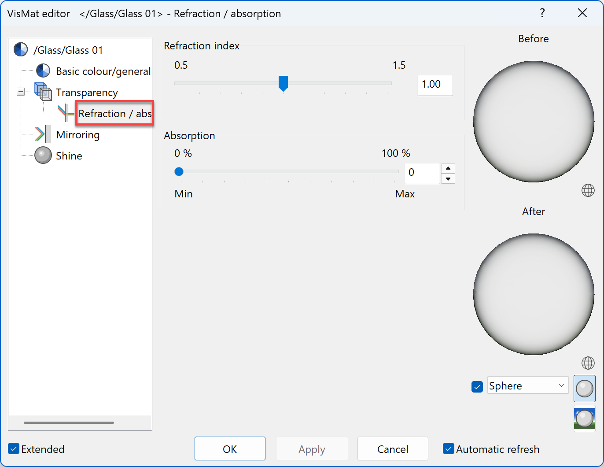Click the globe icon under Before preview
Viewport: 604px width, 467px height.
[x=588, y=190]
